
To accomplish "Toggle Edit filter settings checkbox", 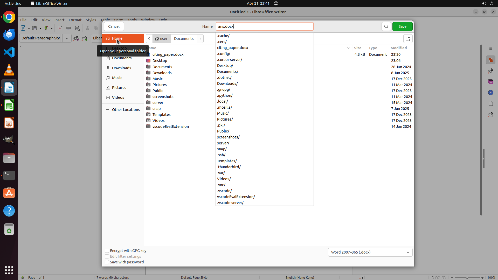I will click(x=107, y=256).
